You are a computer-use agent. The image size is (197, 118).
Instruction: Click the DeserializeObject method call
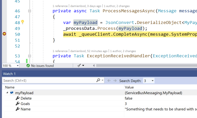click(x=159, y=22)
